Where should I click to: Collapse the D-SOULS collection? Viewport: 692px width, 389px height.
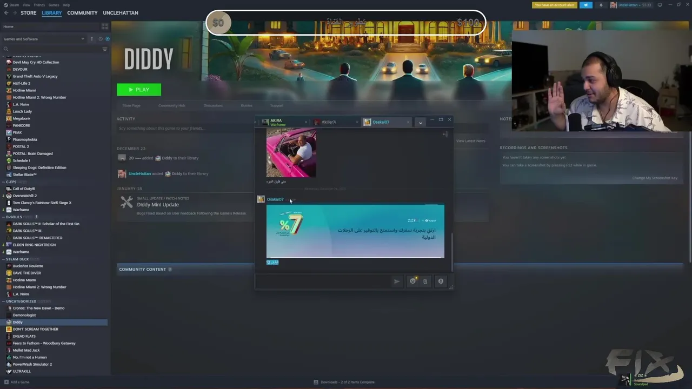[x=4, y=217]
